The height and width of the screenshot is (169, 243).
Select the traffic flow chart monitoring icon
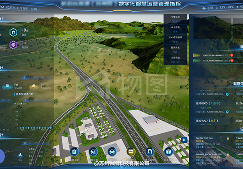pos(93,152)
